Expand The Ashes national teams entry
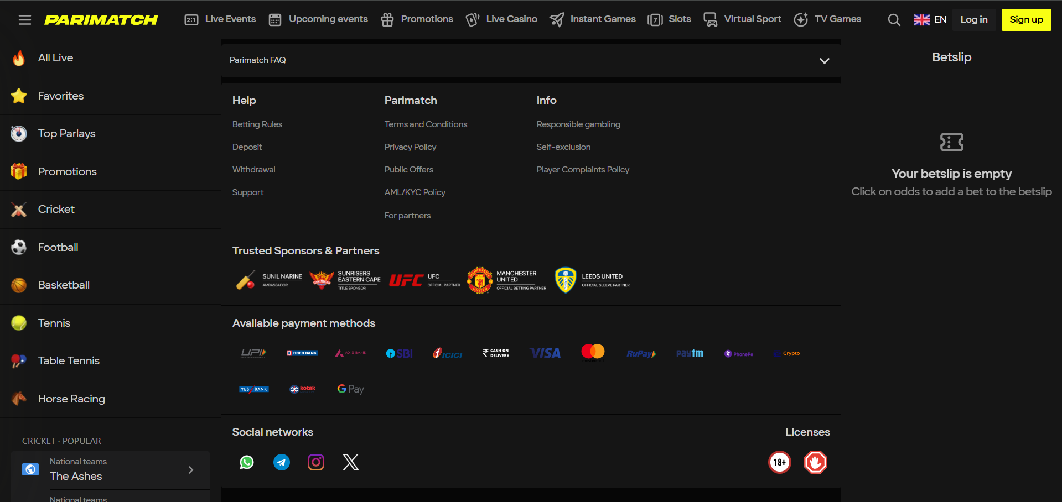 pyautogui.click(x=191, y=469)
